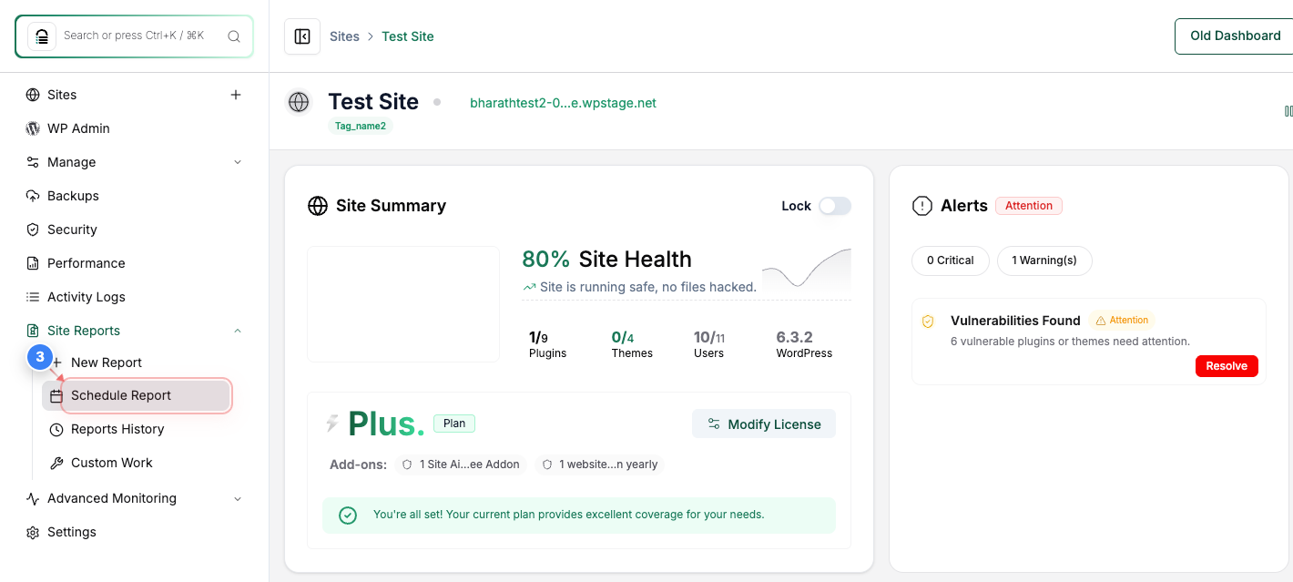Click the WordPress logo icon in sidebar
The width and height of the screenshot is (1293, 582).
pyautogui.click(x=33, y=128)
